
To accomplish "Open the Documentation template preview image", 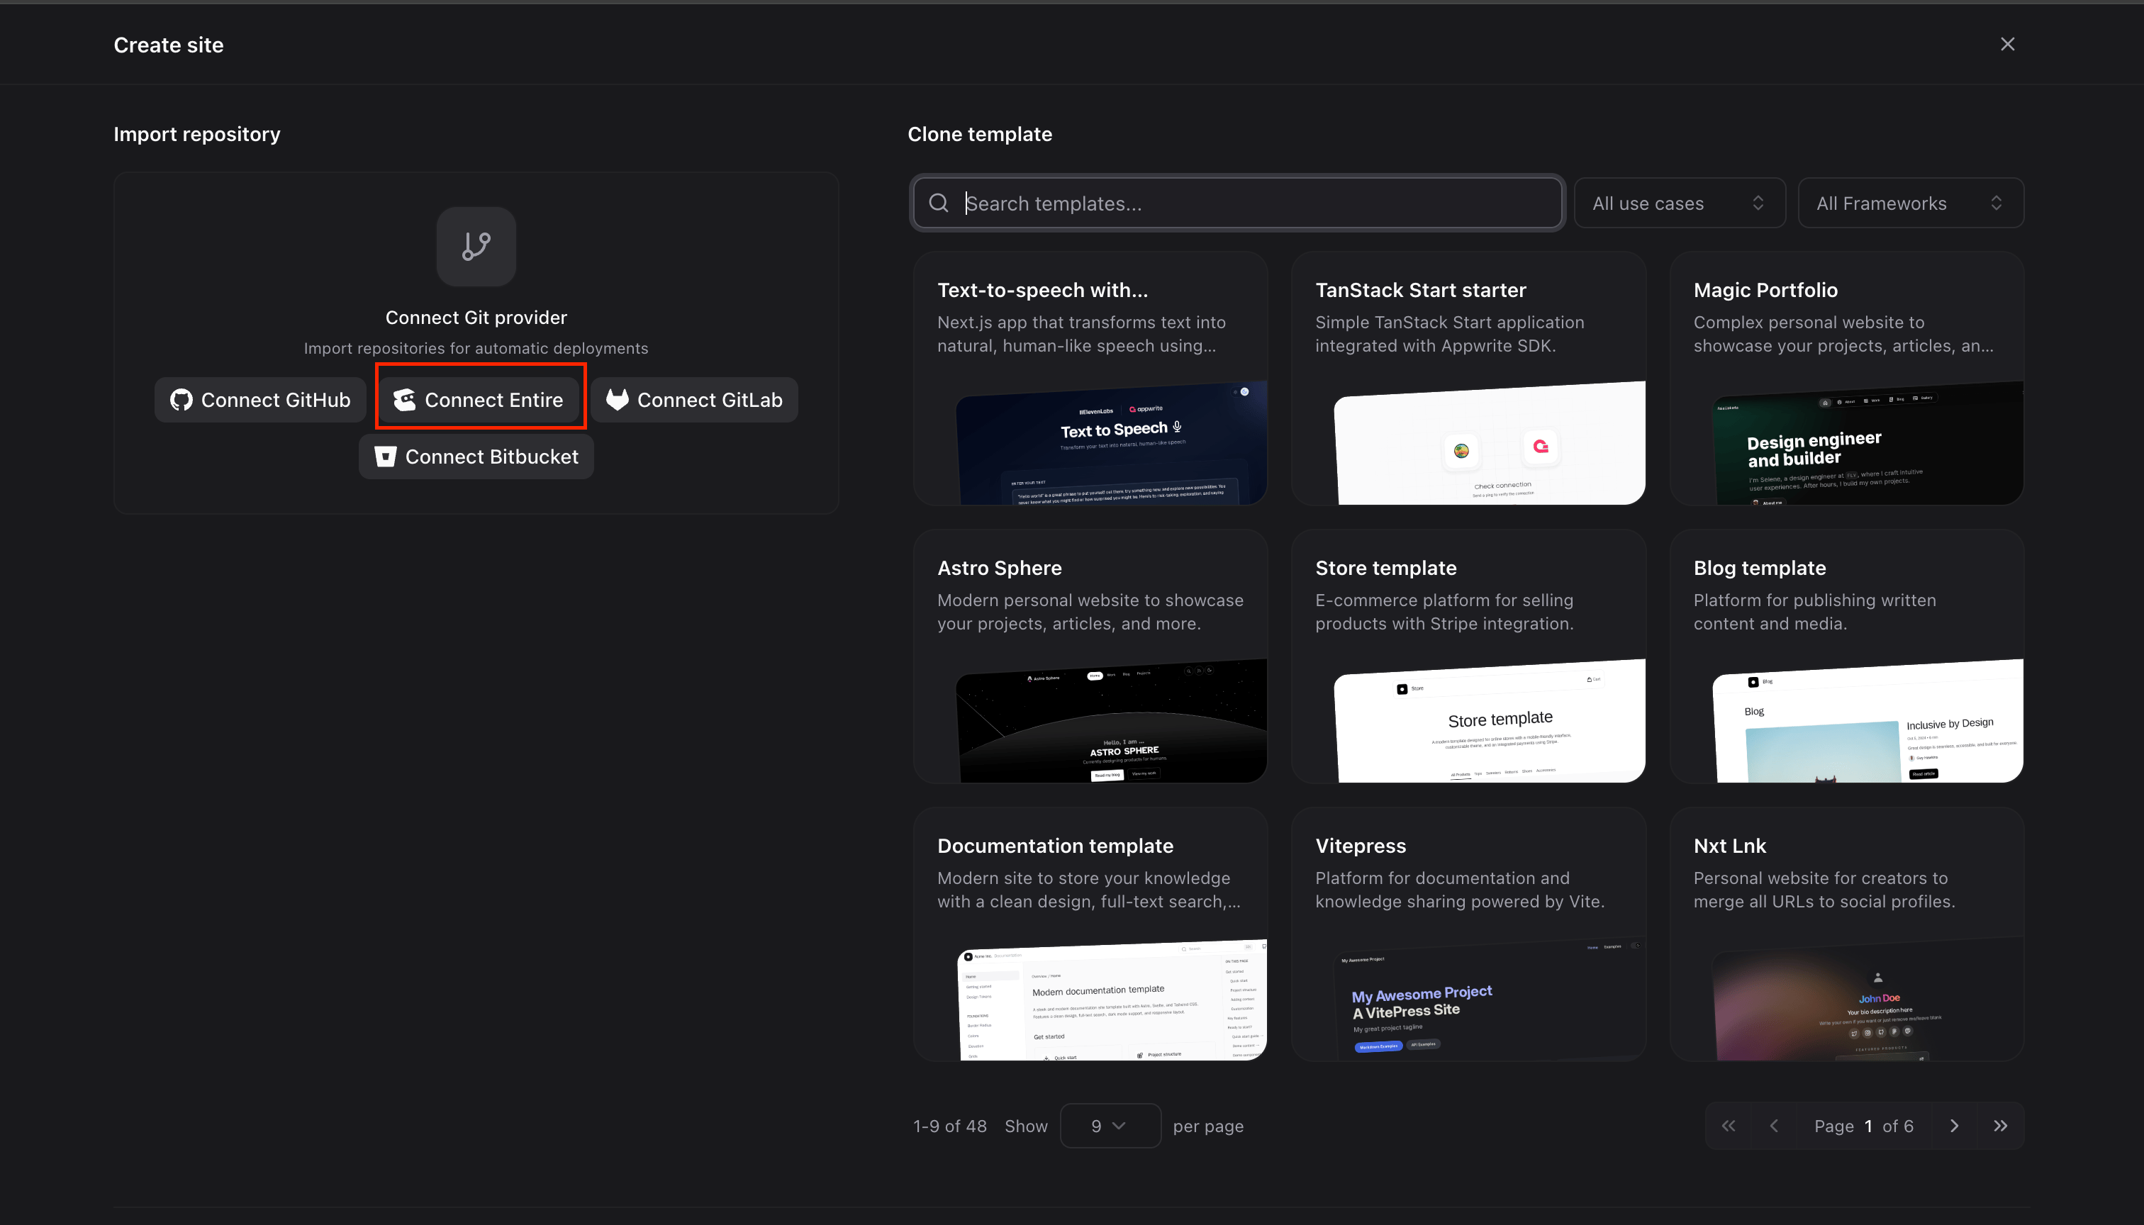I will (1112, 1000).
